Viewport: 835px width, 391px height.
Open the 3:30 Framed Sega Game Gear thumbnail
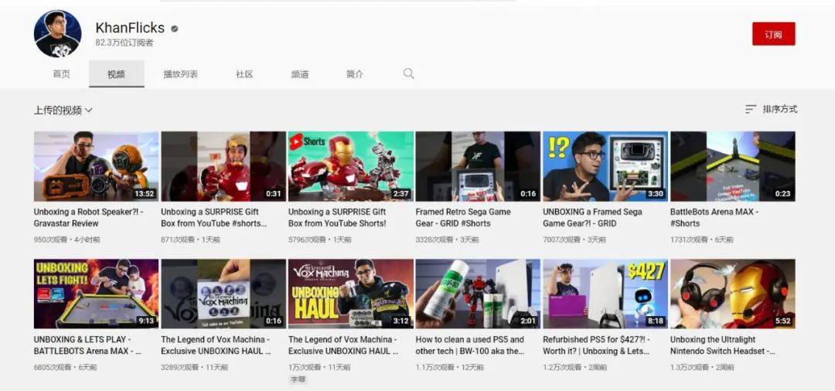click(605, 166)
